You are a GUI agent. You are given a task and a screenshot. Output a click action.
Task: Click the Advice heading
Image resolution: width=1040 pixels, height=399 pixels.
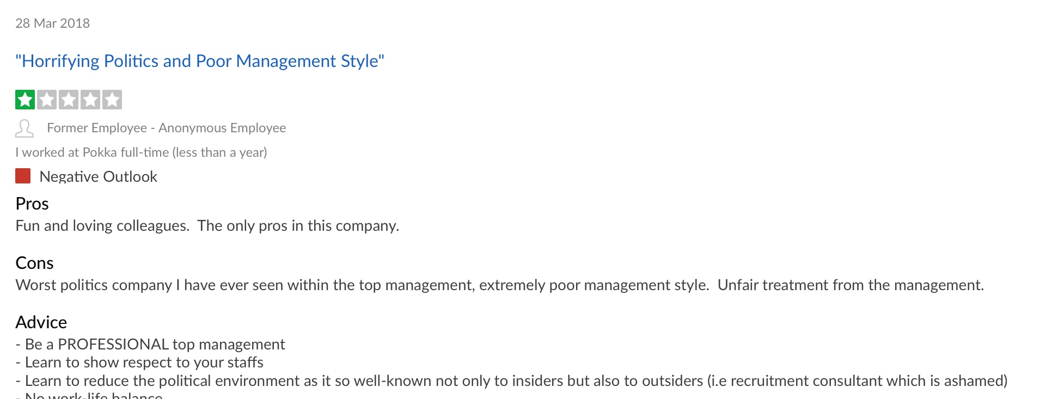click(41, 322)
